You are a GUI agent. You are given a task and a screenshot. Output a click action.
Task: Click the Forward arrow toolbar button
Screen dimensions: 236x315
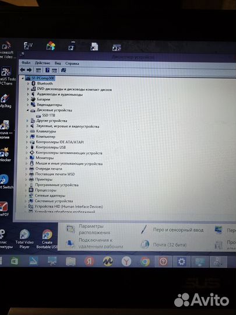click(x=29, y=70)
